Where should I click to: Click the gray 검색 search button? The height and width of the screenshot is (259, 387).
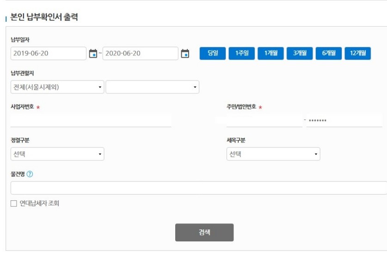(204, 232)
